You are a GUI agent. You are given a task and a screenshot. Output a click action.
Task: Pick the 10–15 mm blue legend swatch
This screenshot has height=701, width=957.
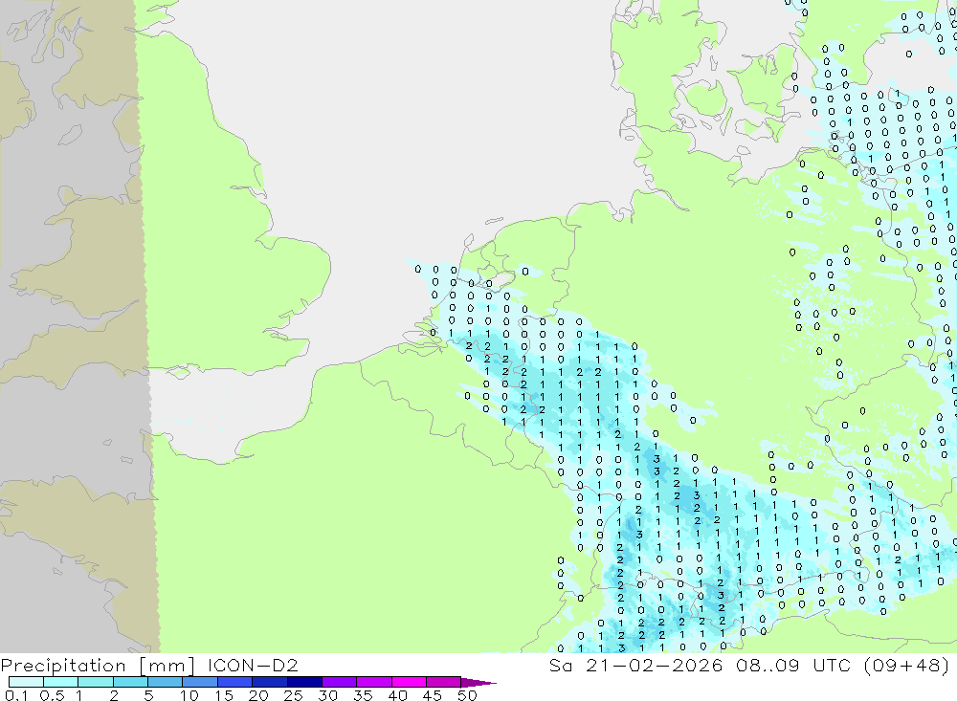(200, 682)
